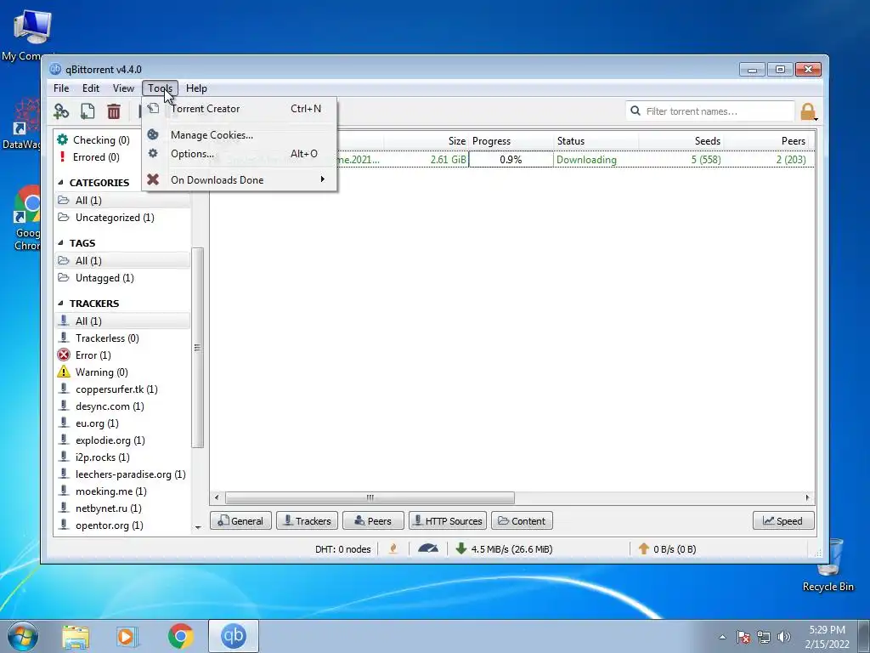Click the Filter torrent names field
Image resolution: width=870 pixels, height=653 pixels.
(x=710, y=111)
